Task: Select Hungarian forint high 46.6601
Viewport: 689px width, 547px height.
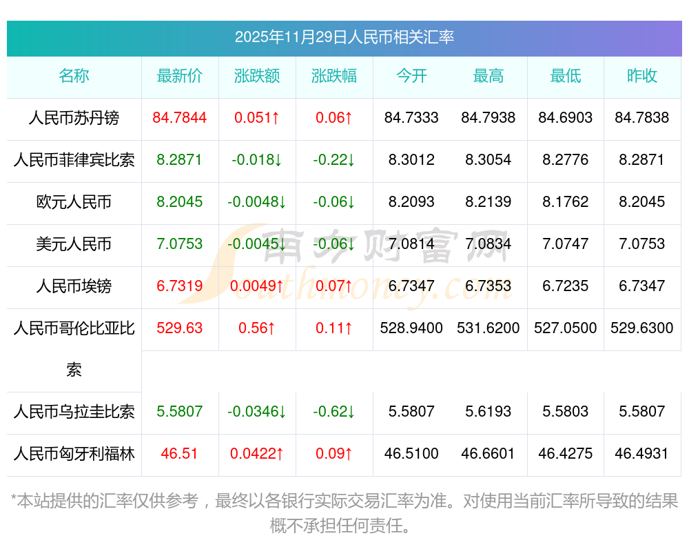Action: (489, 453)
